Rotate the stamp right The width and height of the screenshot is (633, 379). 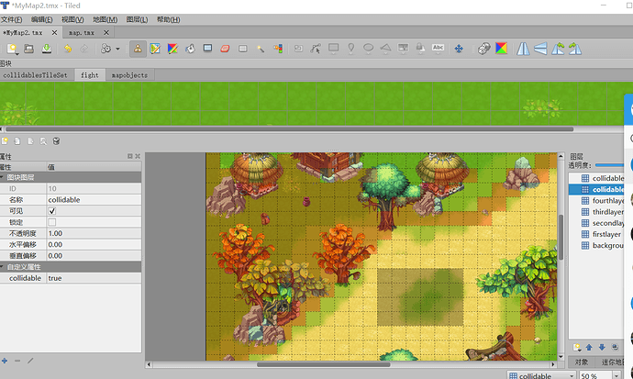point(575,49)
